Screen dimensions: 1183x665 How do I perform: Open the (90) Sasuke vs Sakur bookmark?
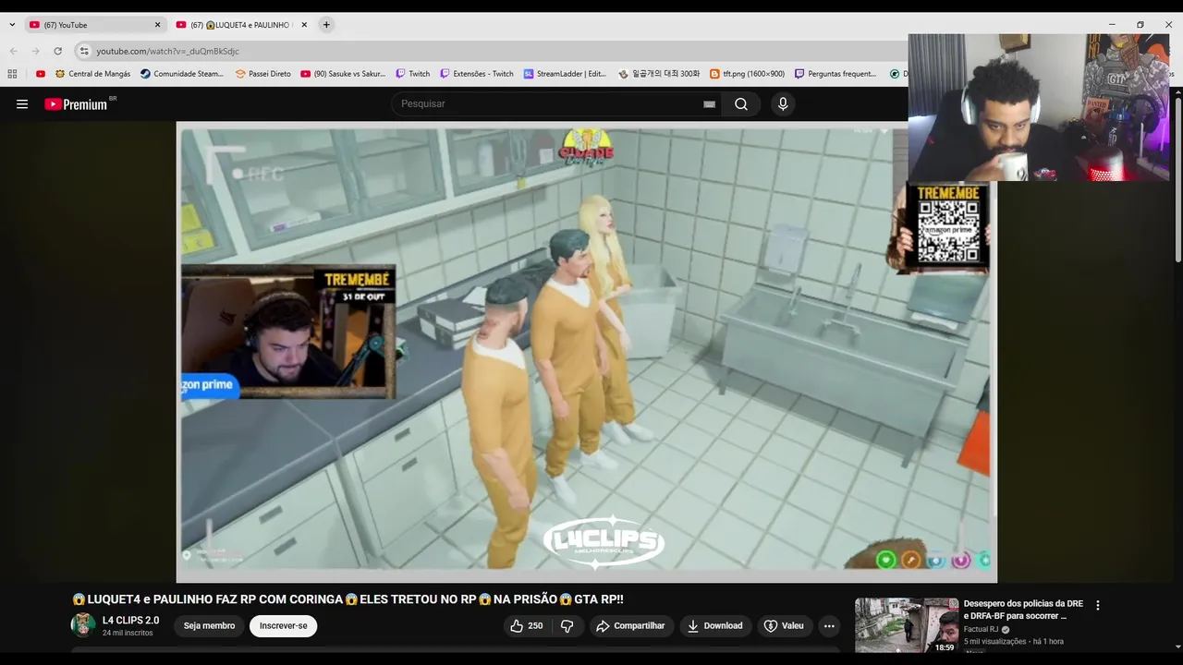[x=343, y=74]
